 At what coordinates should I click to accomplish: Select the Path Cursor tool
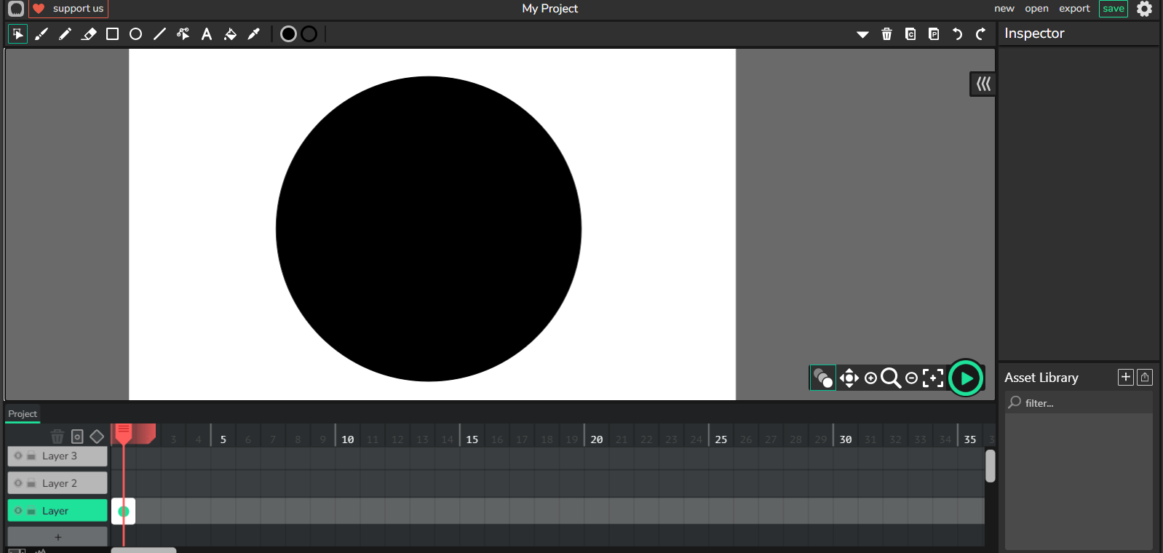pos(183,34)
